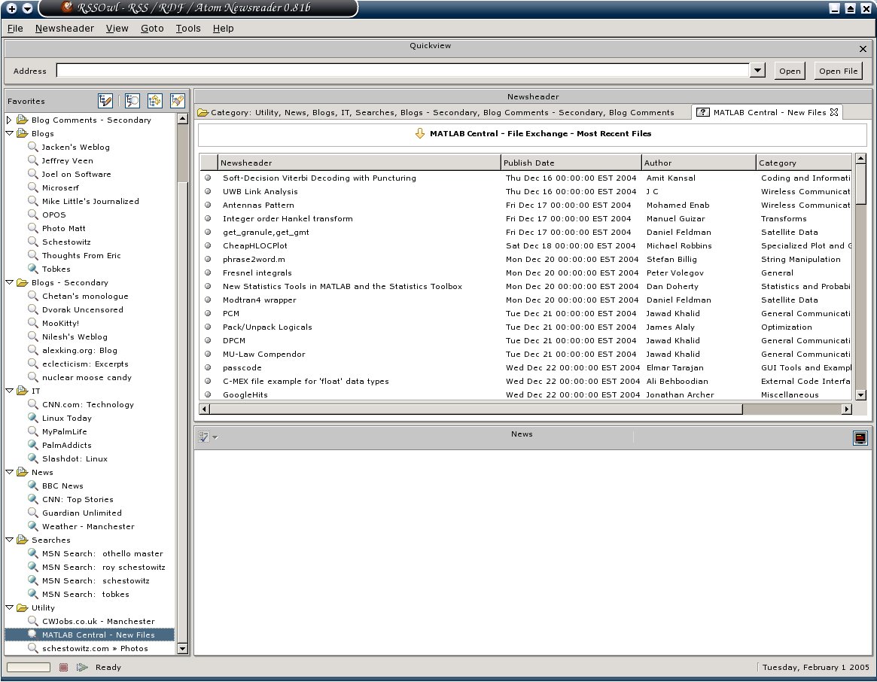Open the Goto menu

152,29
